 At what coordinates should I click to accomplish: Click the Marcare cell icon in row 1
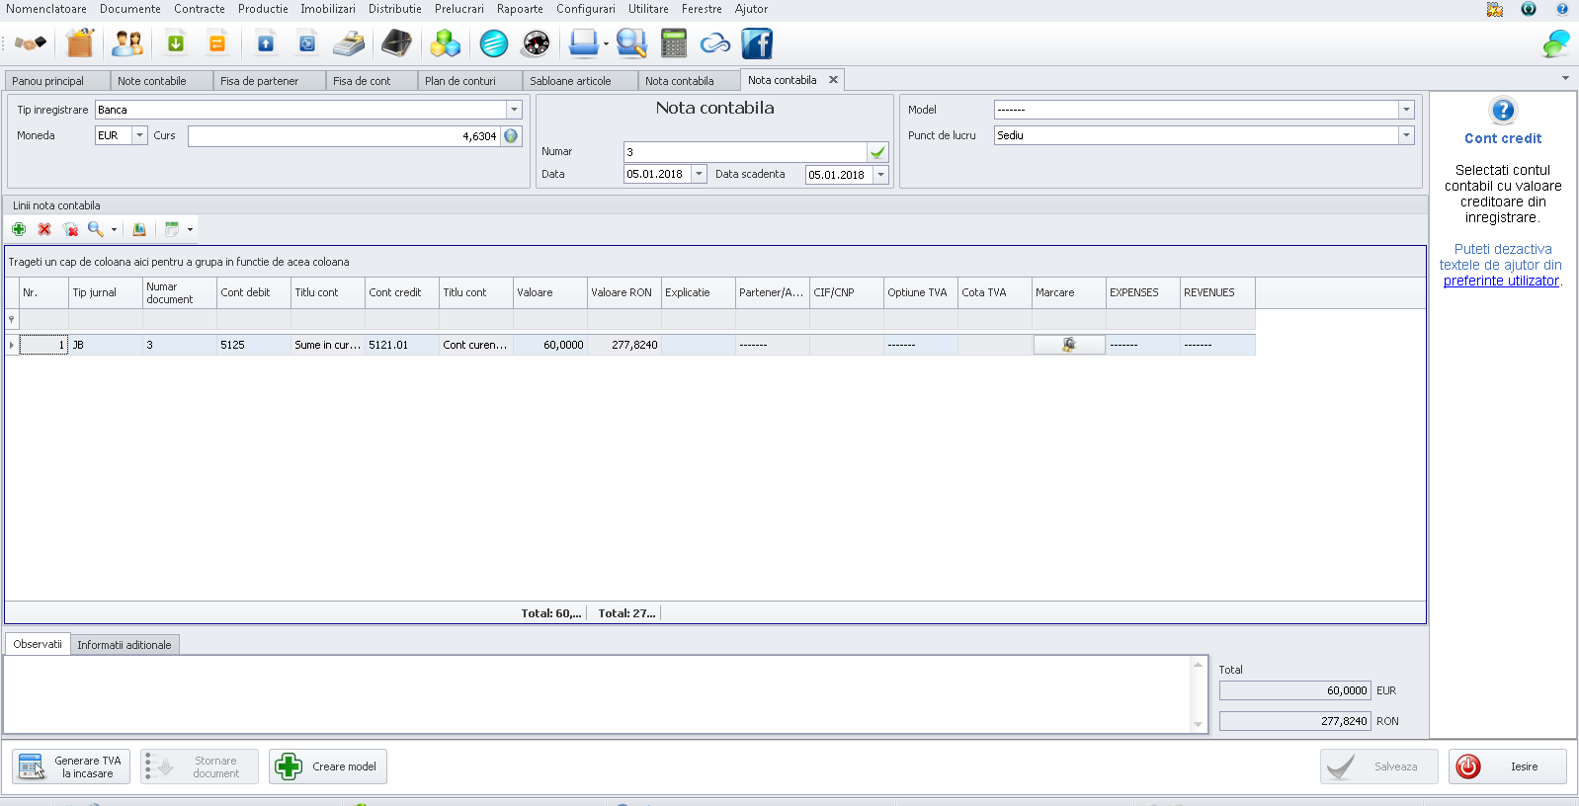pyautogui.click(x=1068, y=345)
